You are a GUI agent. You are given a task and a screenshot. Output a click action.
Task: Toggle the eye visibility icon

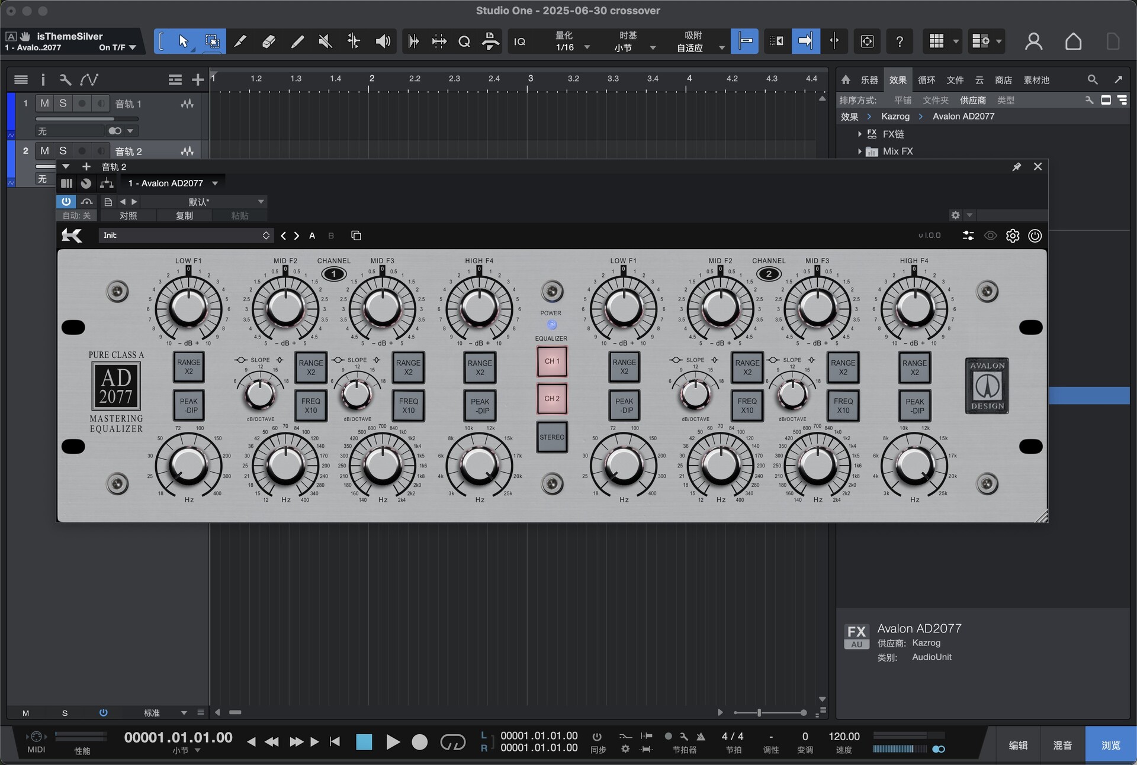coord(990,235)
